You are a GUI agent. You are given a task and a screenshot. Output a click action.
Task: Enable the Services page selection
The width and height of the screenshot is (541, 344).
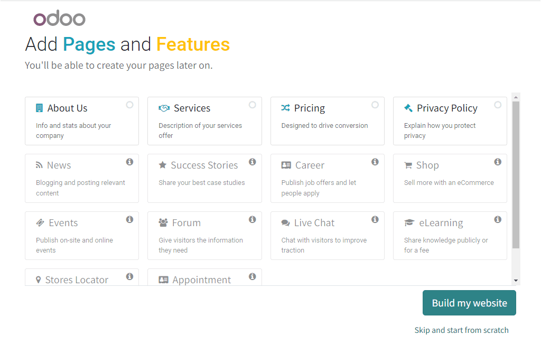pos(252,105)
